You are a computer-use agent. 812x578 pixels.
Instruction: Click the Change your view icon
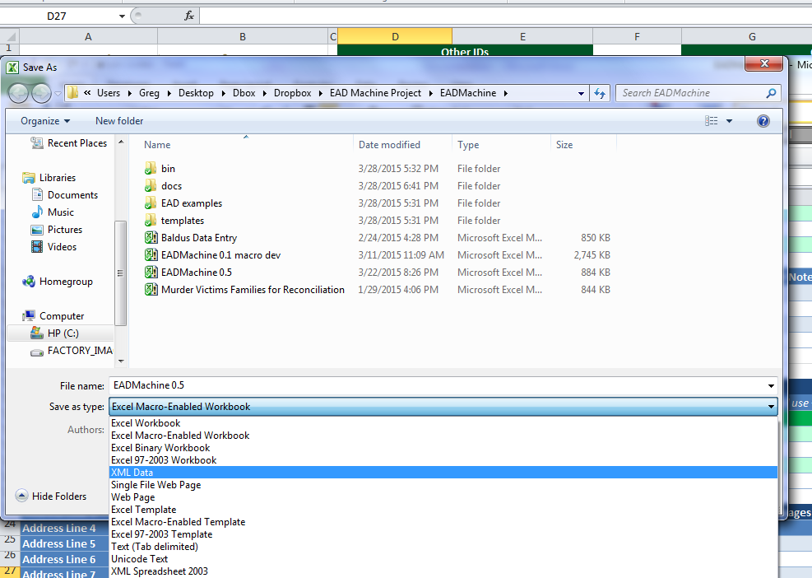pos(711,121)
